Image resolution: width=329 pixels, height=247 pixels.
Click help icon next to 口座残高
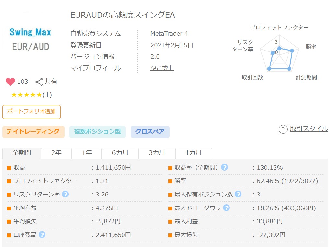pos(42,235)
